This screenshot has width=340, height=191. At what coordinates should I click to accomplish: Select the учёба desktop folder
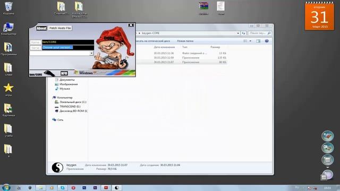8,131
